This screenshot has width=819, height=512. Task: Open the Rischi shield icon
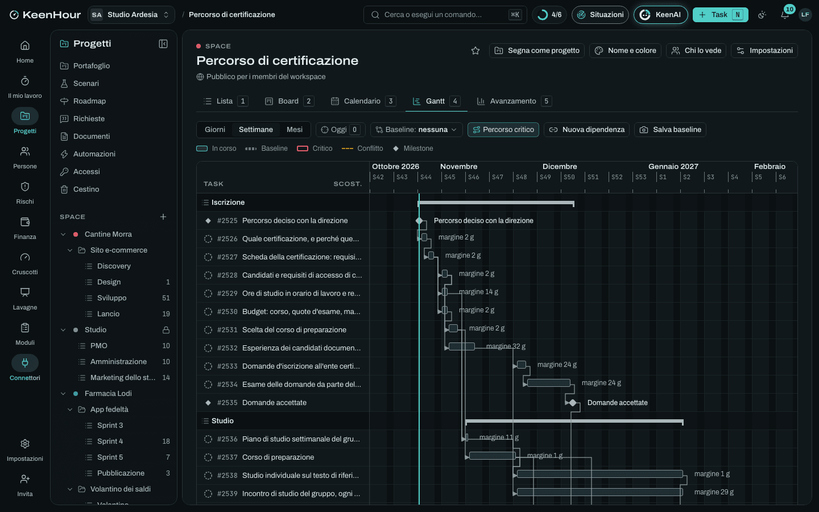(x=25, y=187)
